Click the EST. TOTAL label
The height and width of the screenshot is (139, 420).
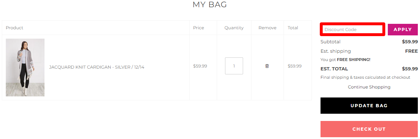click(334, 69)
